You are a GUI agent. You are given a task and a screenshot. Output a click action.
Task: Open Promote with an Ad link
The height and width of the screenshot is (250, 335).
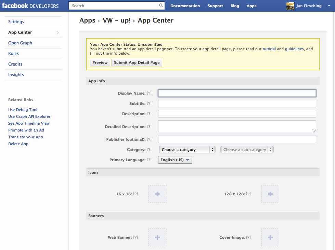tap(26, 130)
